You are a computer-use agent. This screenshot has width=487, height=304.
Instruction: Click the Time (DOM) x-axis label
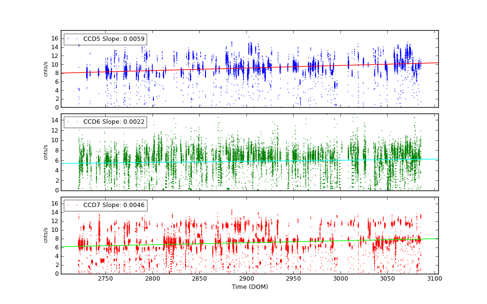coord(249,287)
